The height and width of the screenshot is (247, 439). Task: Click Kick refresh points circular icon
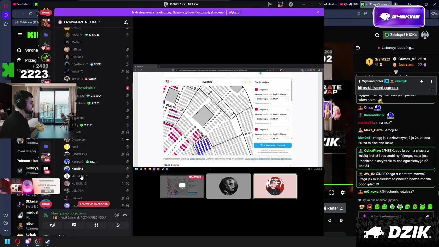pos(377,35)
